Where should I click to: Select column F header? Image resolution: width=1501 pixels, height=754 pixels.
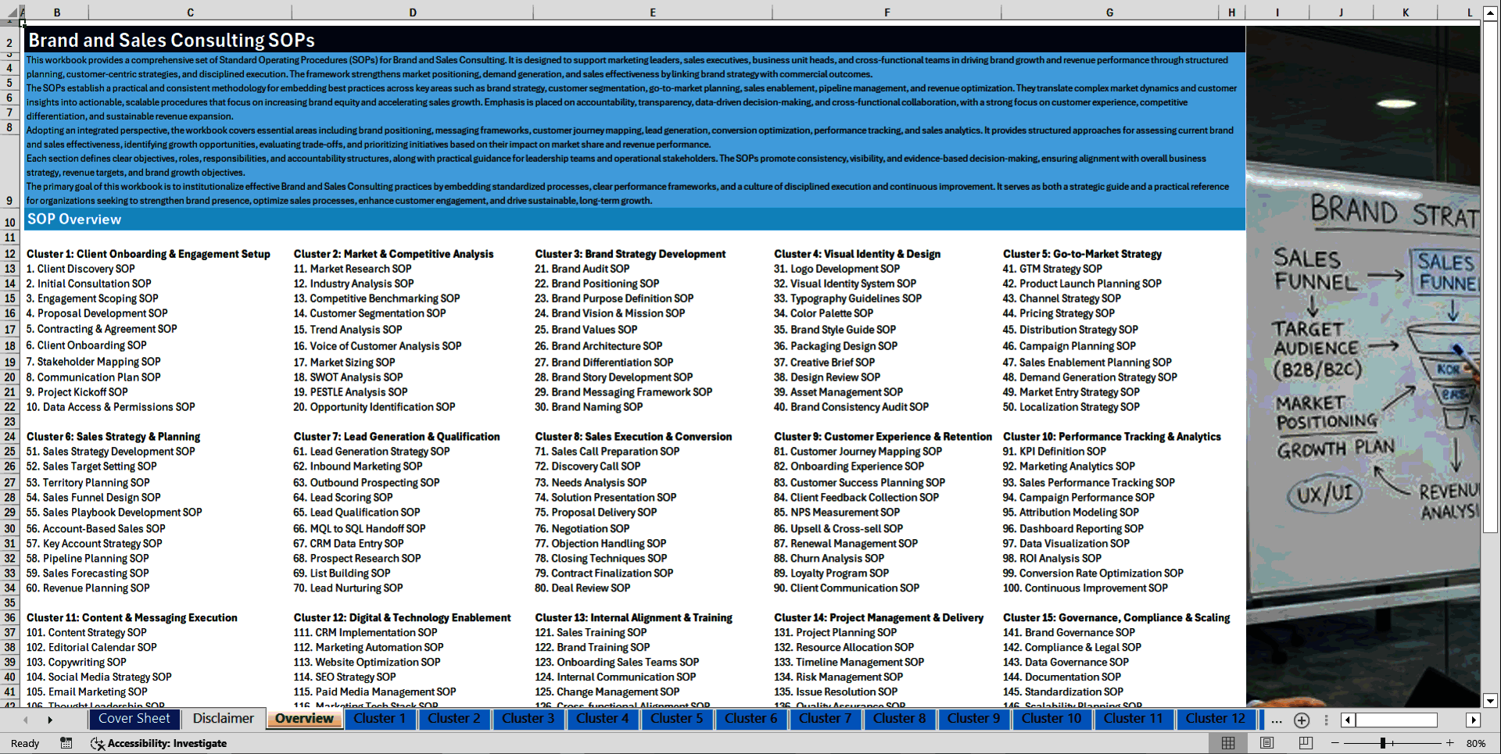(x=887, y=12)
